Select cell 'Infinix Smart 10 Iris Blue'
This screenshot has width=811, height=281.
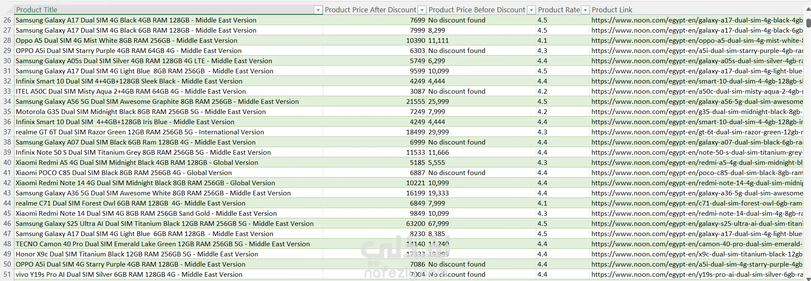click(169, 122)
